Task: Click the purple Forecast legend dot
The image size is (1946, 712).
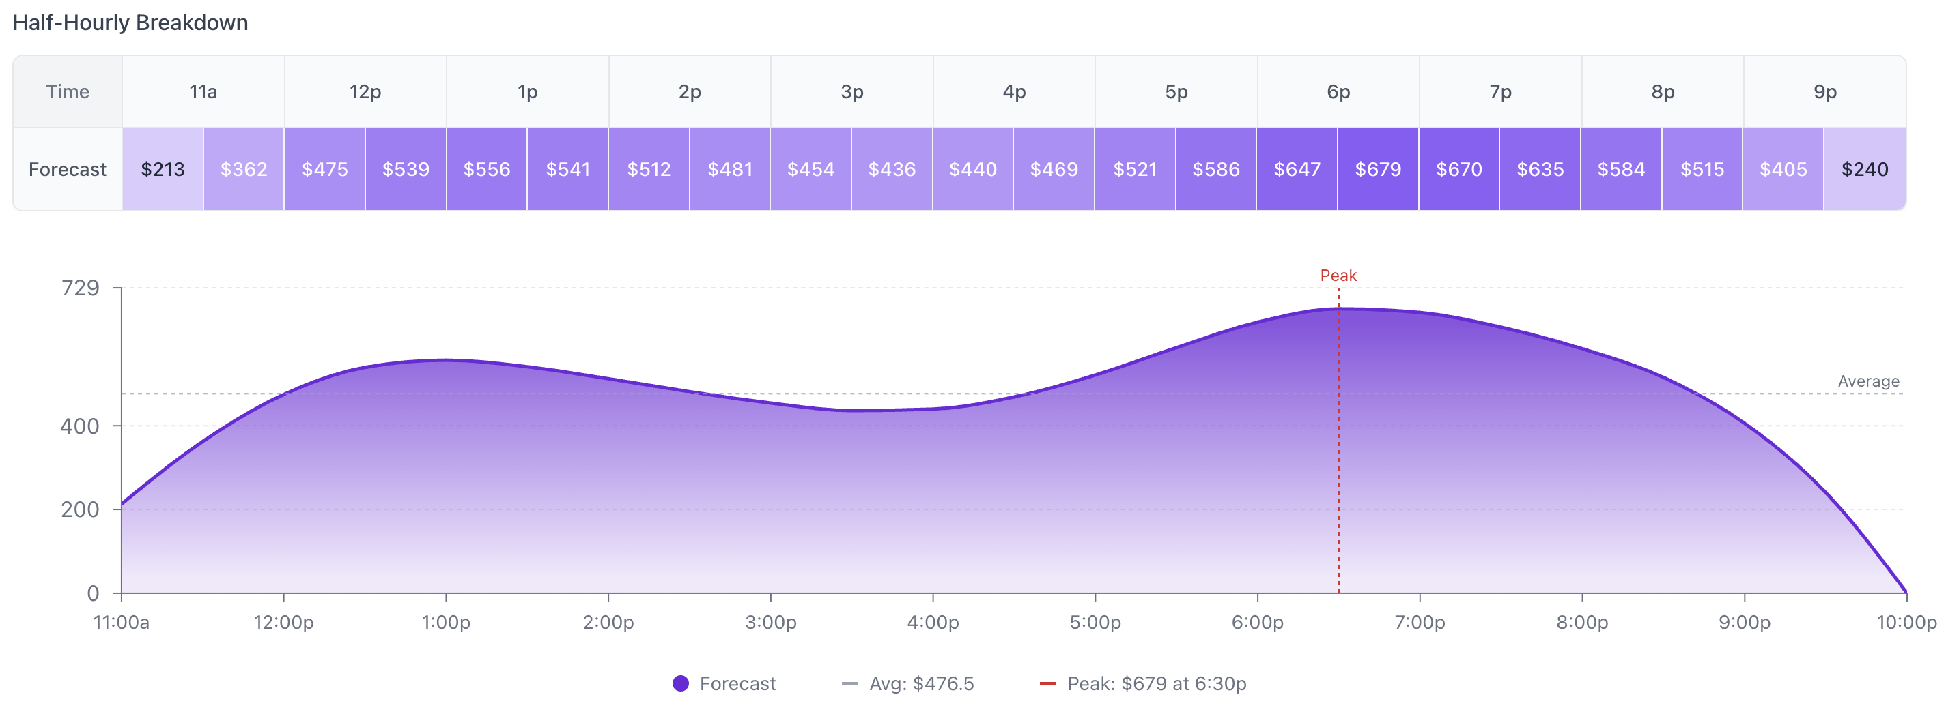Action: pyautogui.click(x=681, y=683)
